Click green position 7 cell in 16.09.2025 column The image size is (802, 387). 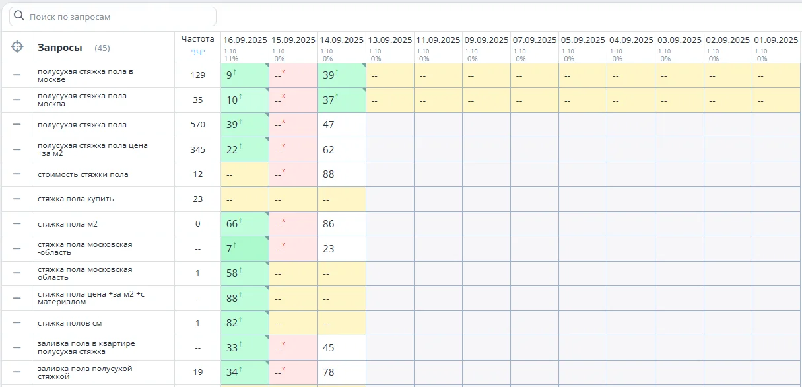click(x=244, y=249)
